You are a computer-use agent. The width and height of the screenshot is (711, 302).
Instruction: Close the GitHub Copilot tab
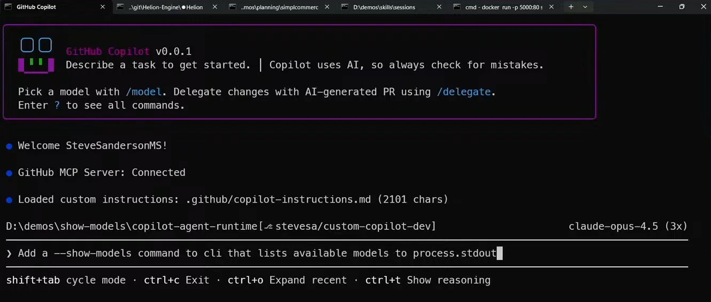103,7
